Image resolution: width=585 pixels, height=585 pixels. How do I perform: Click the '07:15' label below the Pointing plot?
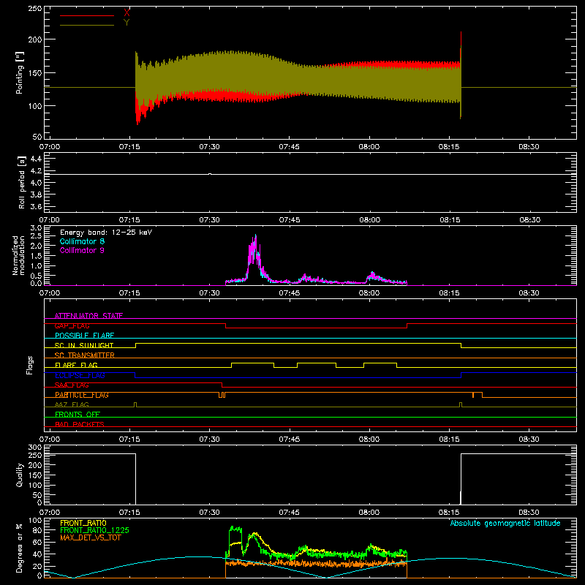point(129,147)
